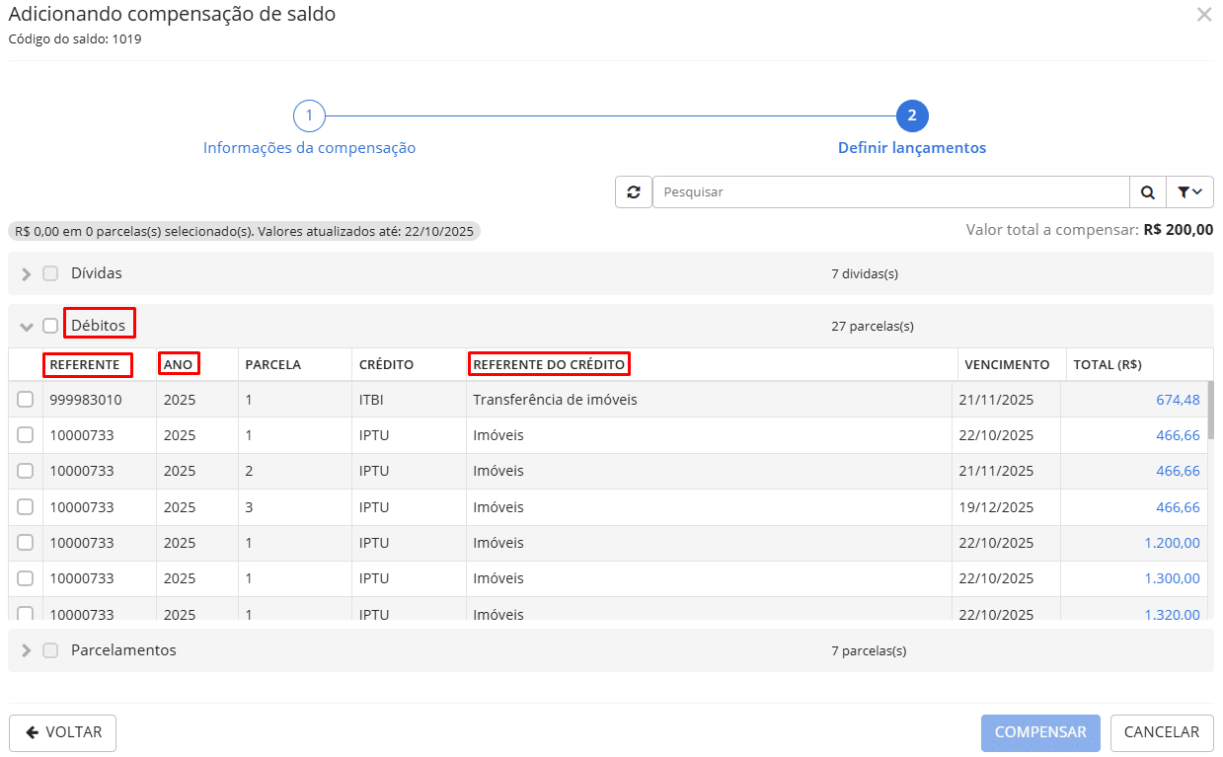
Task: Expand the Parcelamentos section chevron
Action: pos(27,651)
